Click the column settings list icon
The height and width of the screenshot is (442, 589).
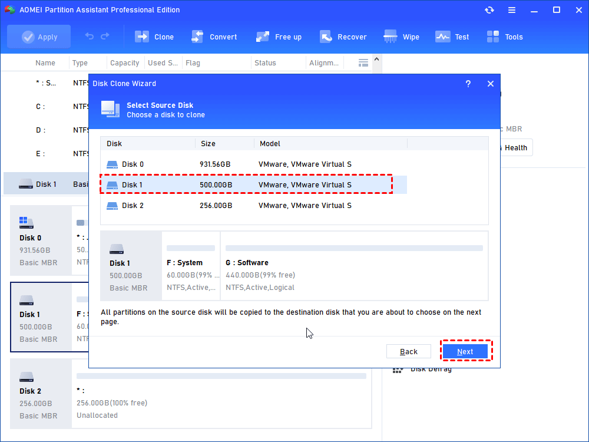tap(363, 63)
